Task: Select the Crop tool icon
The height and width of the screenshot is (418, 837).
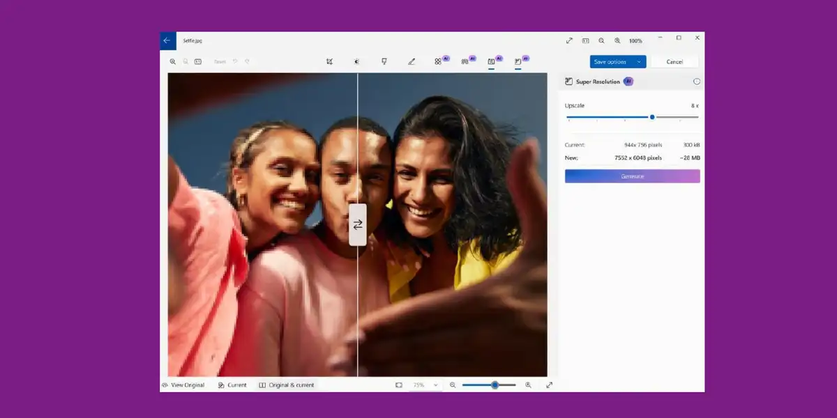Action: [329, 61]
